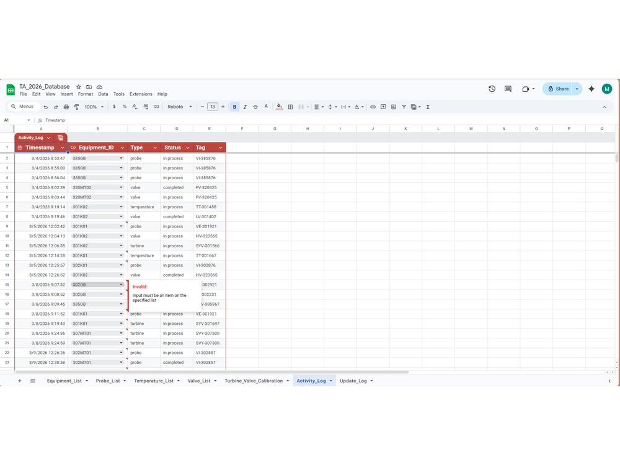Viewport: 620px width, 465px height.
Task: Open the cell borders tool
Action: tap(290, 107)
